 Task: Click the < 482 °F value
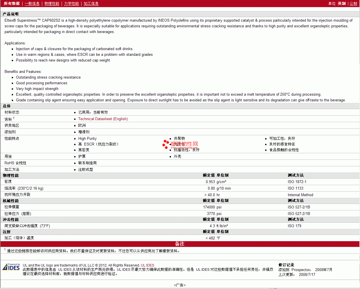(213, 238)
